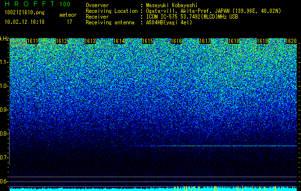This screenshot has width=301, height=191.
Task: Select the Ogata-vill. Akita-Pref. JAPAN location text
Action: coord(213,11)
